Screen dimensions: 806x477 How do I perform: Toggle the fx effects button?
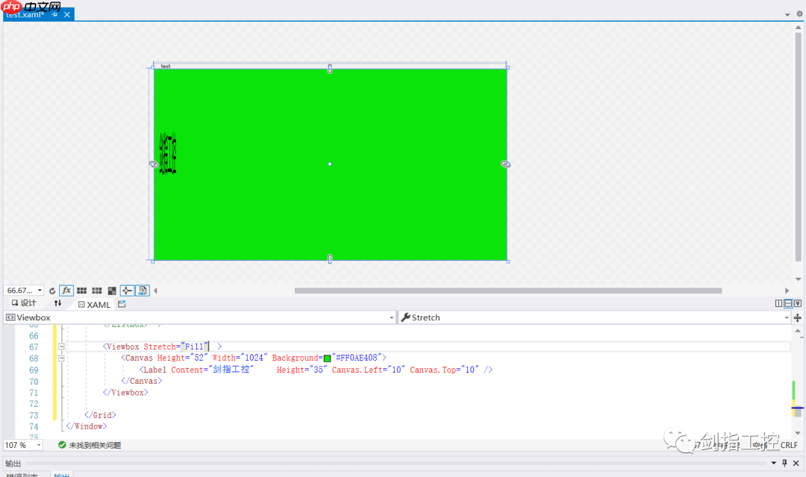(66, 291)
